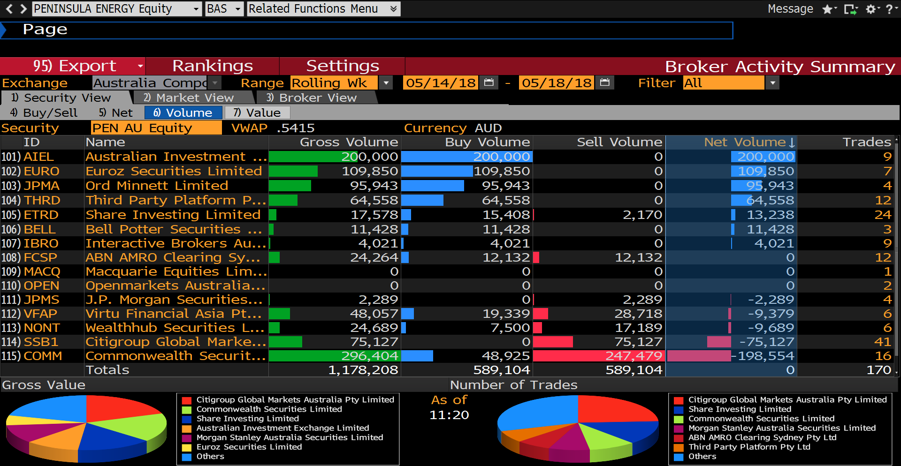Click the start date field 05/14/18
The image size is (901, 466).
441,83
